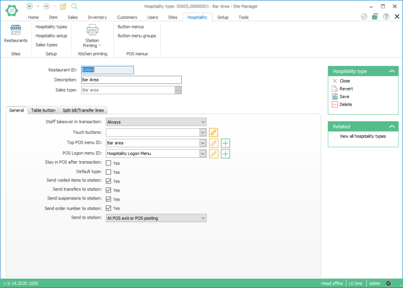Click the Delete red minus icon
The width and height of the screenshot is (403, 288).
pos(335,105)
